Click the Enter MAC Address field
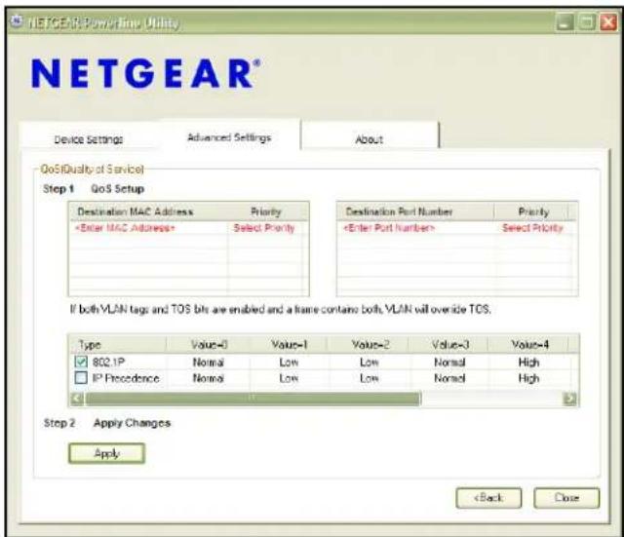The width and height of the screenshot is (624, 537). click(x=148, y=228)
